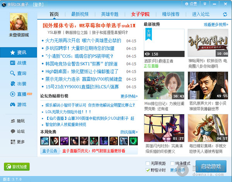This screenshot has width=232, height=182.
Task: Select the eighth bear free champion icon
Action: tap(114, 141)
